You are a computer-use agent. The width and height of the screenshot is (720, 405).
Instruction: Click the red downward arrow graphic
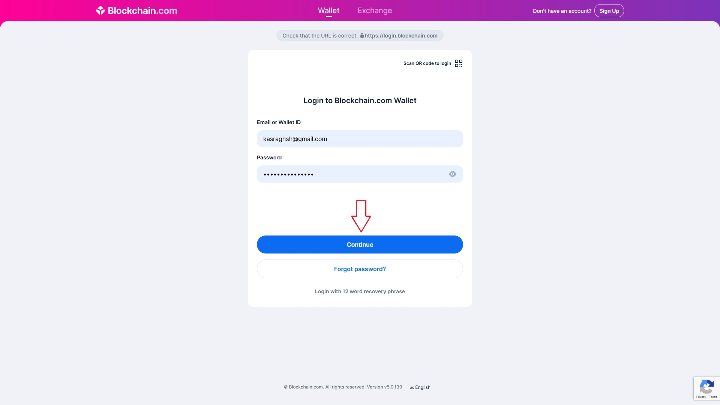point(361,216)
